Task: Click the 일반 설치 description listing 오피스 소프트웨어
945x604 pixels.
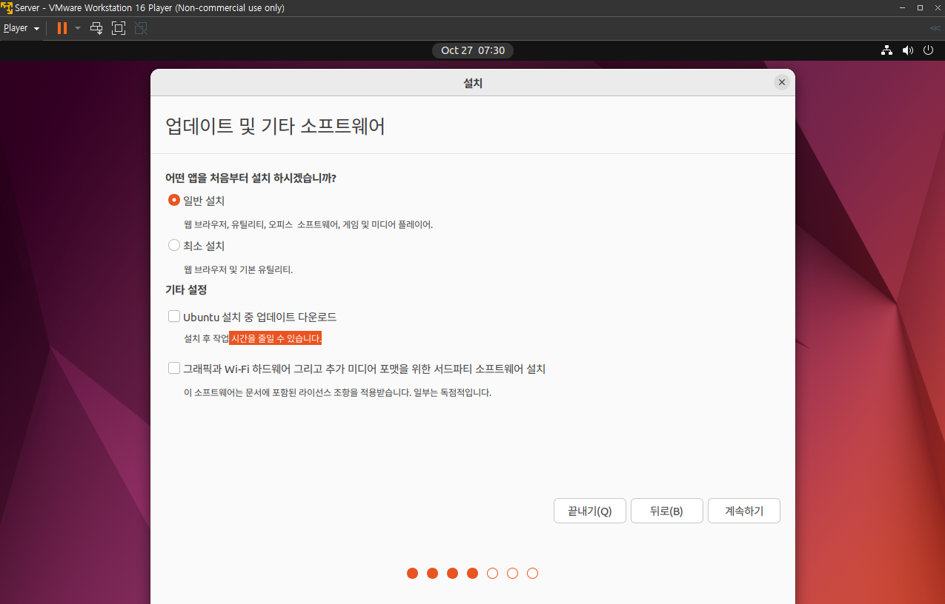Action: tap(308, 224)
